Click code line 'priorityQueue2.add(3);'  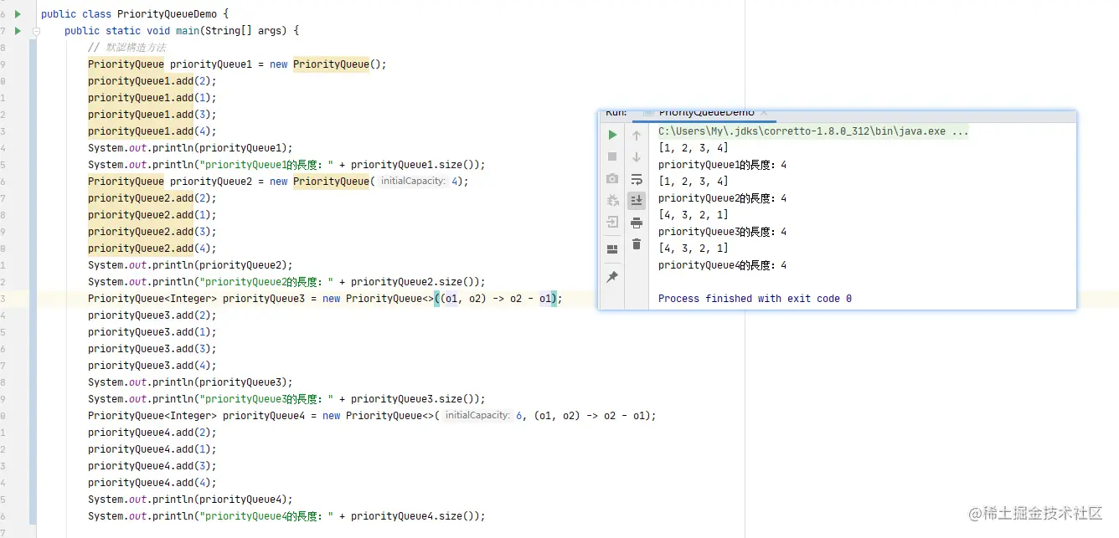click(x=152, y=232)
